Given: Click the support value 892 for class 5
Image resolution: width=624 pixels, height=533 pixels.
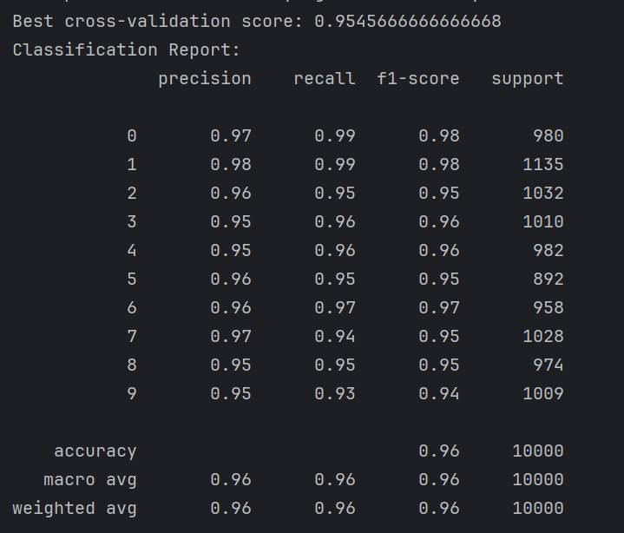Looking at the screenshot, I should coord(548,279).
